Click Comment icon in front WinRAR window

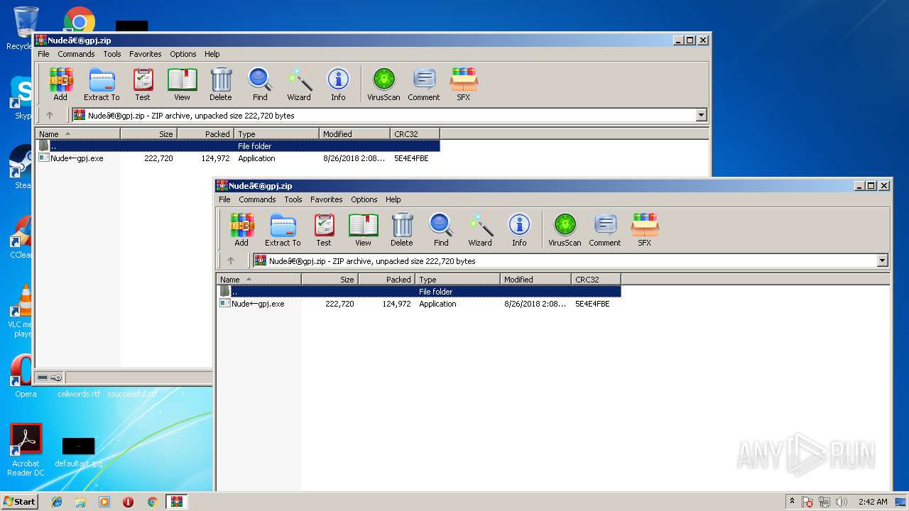coord(605,229)
